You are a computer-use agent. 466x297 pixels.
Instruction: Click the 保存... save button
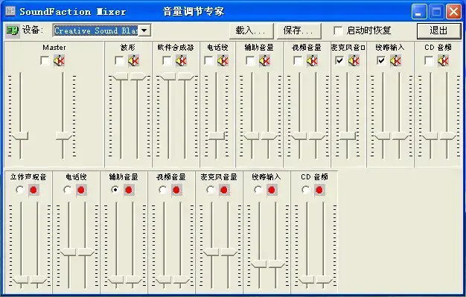click(x=299, y=31)
